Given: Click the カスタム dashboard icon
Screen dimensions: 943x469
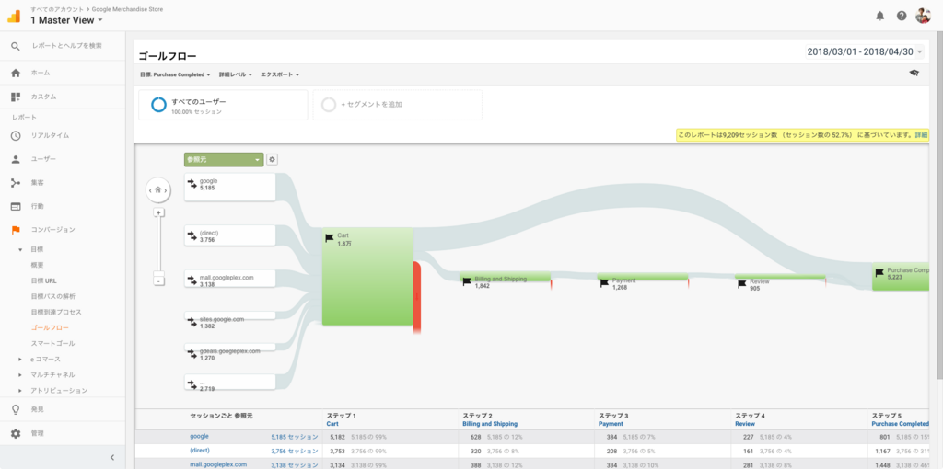Looking at the screenshot, I should point(16,97).
